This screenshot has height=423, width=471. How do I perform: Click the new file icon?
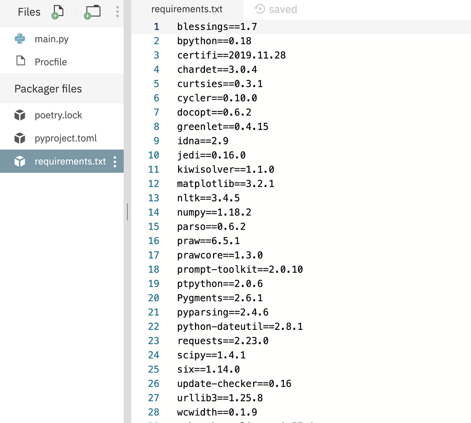click(x=57, y=12)
